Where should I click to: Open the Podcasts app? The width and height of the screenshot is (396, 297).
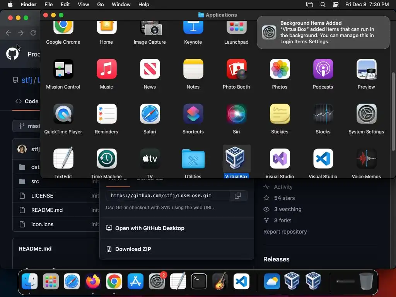(x=323, y=69)
